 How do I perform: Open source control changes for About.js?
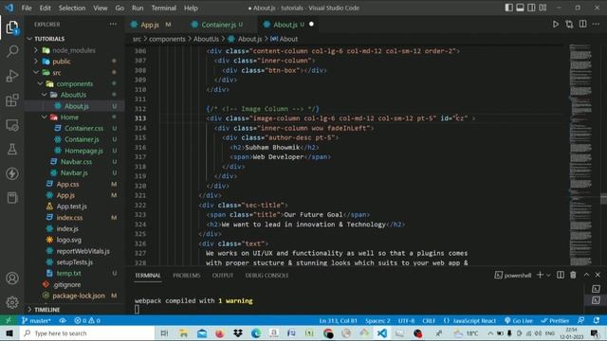coord(569,24)
